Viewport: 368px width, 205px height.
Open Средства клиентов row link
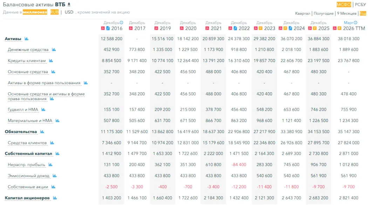click(27, 143)
